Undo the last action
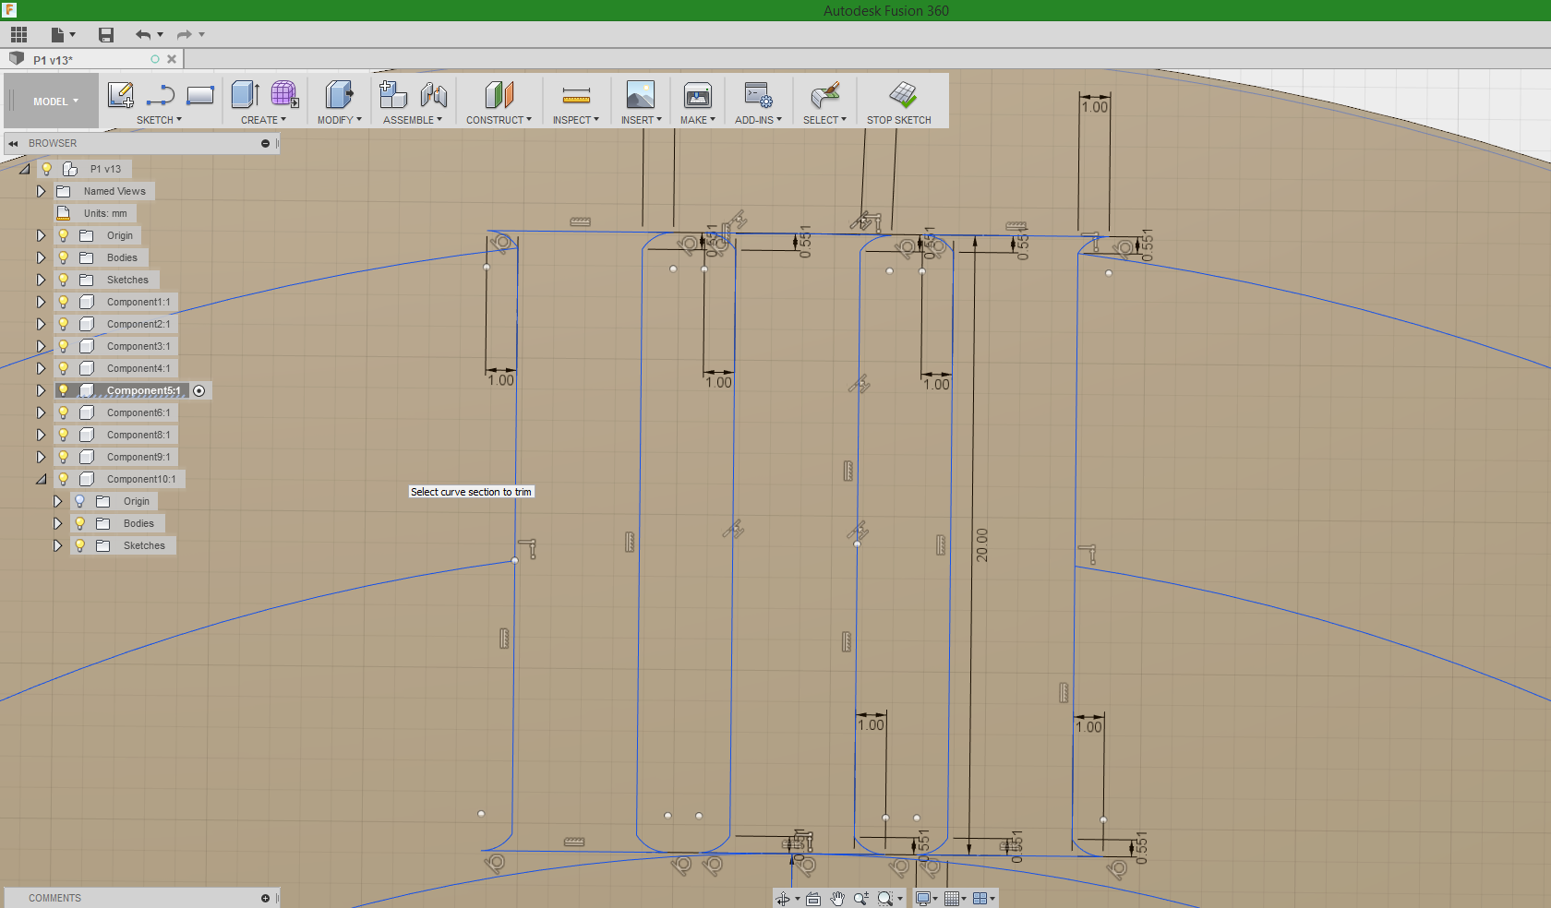Screen dimensions: 1551x908 [143, 35]
